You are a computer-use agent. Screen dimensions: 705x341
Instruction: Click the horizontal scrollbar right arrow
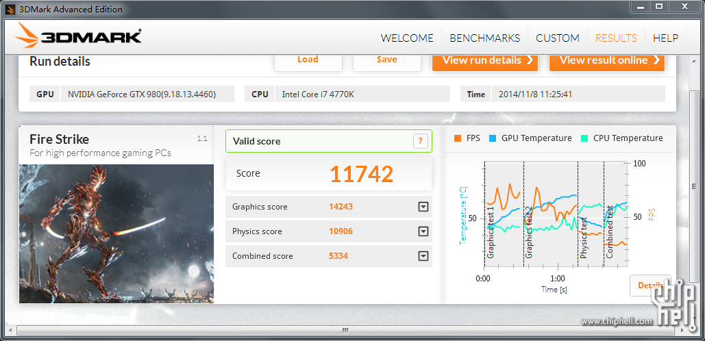681,330
